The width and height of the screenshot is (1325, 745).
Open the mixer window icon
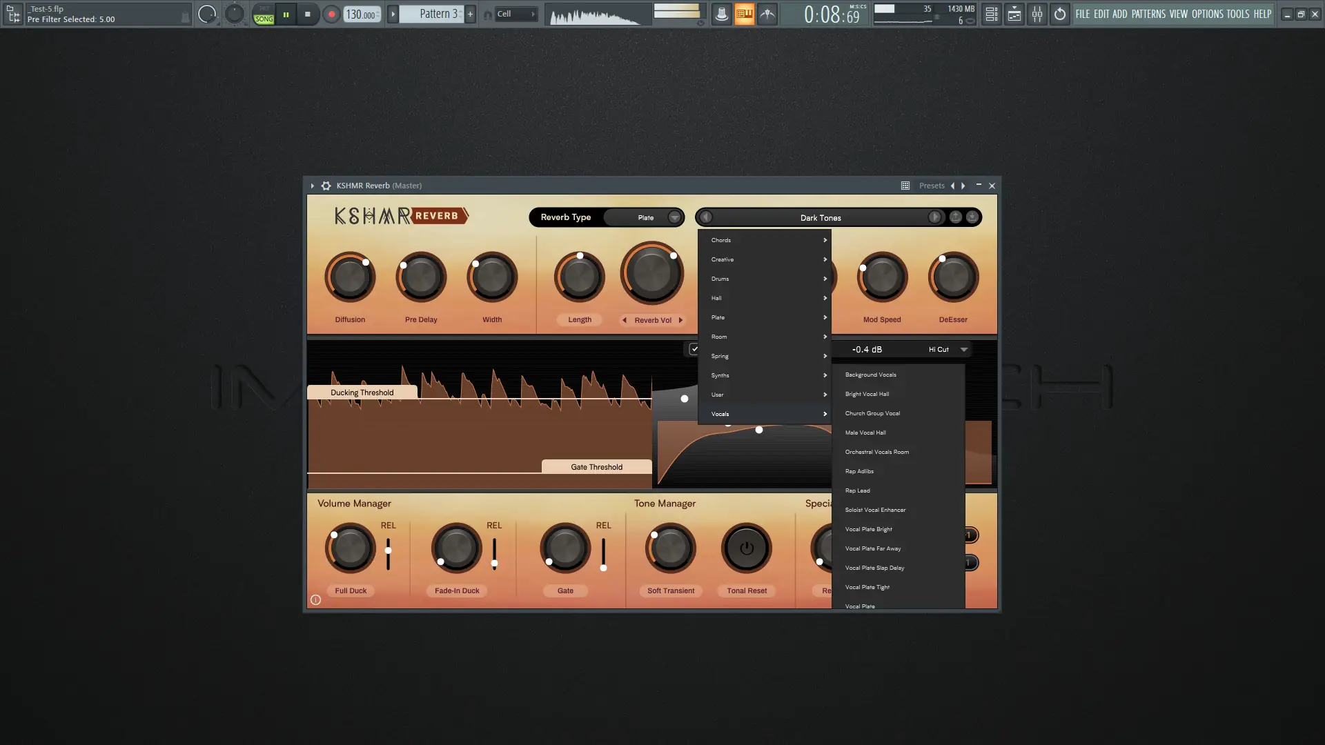(1037, 14)
